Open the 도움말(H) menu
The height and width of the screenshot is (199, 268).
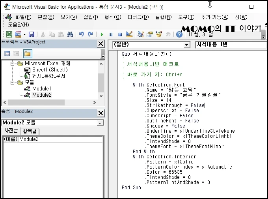point(18,24)
